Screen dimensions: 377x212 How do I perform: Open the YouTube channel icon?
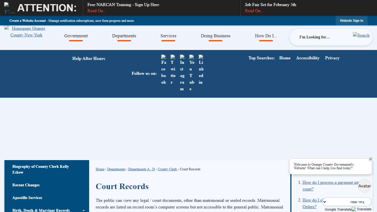coord(192,70)
